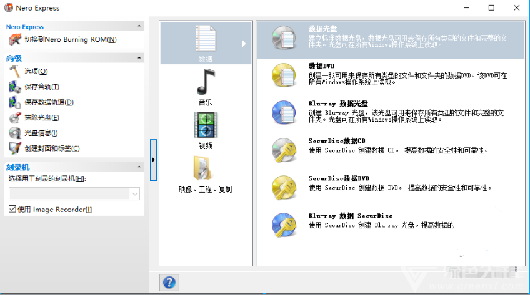Minimize the Nero Express window

click(466, 7)
